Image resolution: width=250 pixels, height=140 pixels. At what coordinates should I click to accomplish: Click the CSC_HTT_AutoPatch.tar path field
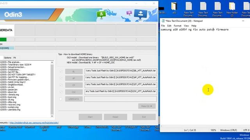(121, 92)
